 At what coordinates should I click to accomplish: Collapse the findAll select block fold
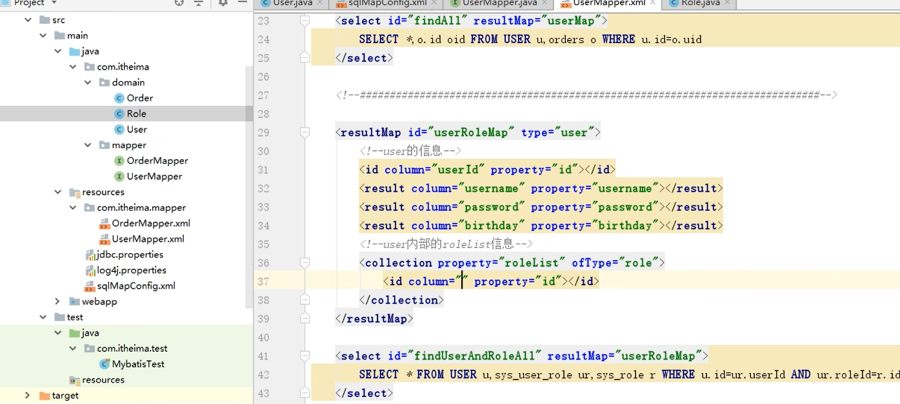point(305,20)
